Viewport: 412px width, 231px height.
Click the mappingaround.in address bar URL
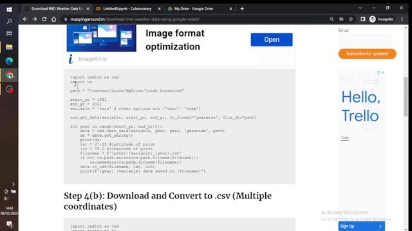(135, 19)
